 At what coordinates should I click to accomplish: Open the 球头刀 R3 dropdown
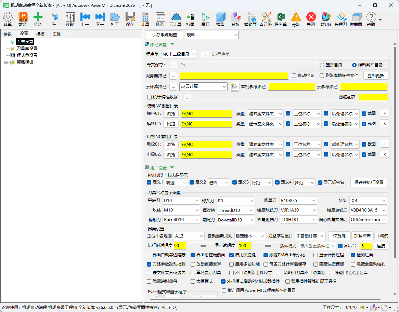[x=235, y=201]
